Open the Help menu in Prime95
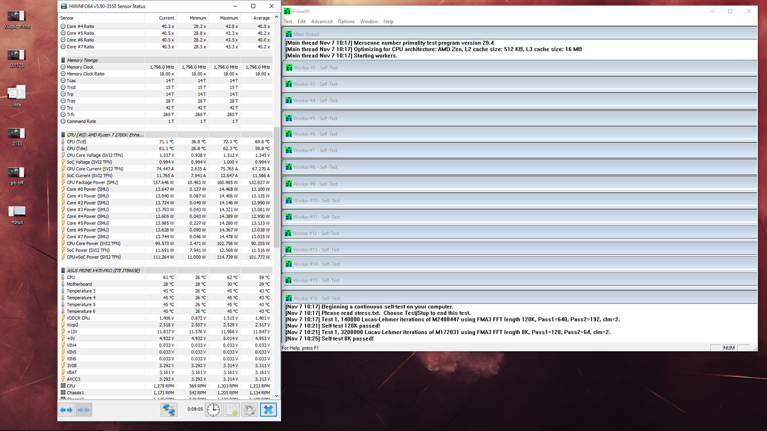The height and width of the screenshot is (431, 767). [x=388, y=22]
